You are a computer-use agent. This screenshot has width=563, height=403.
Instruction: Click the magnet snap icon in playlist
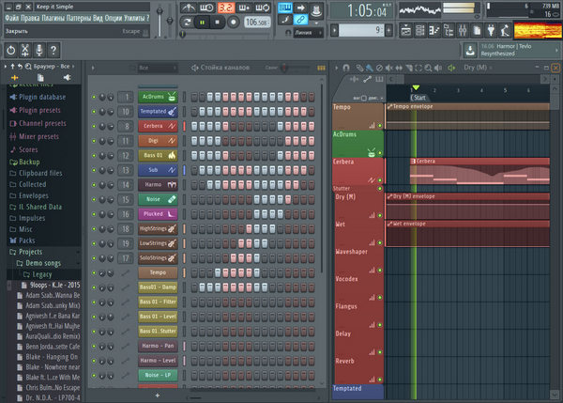coord(346,68)
